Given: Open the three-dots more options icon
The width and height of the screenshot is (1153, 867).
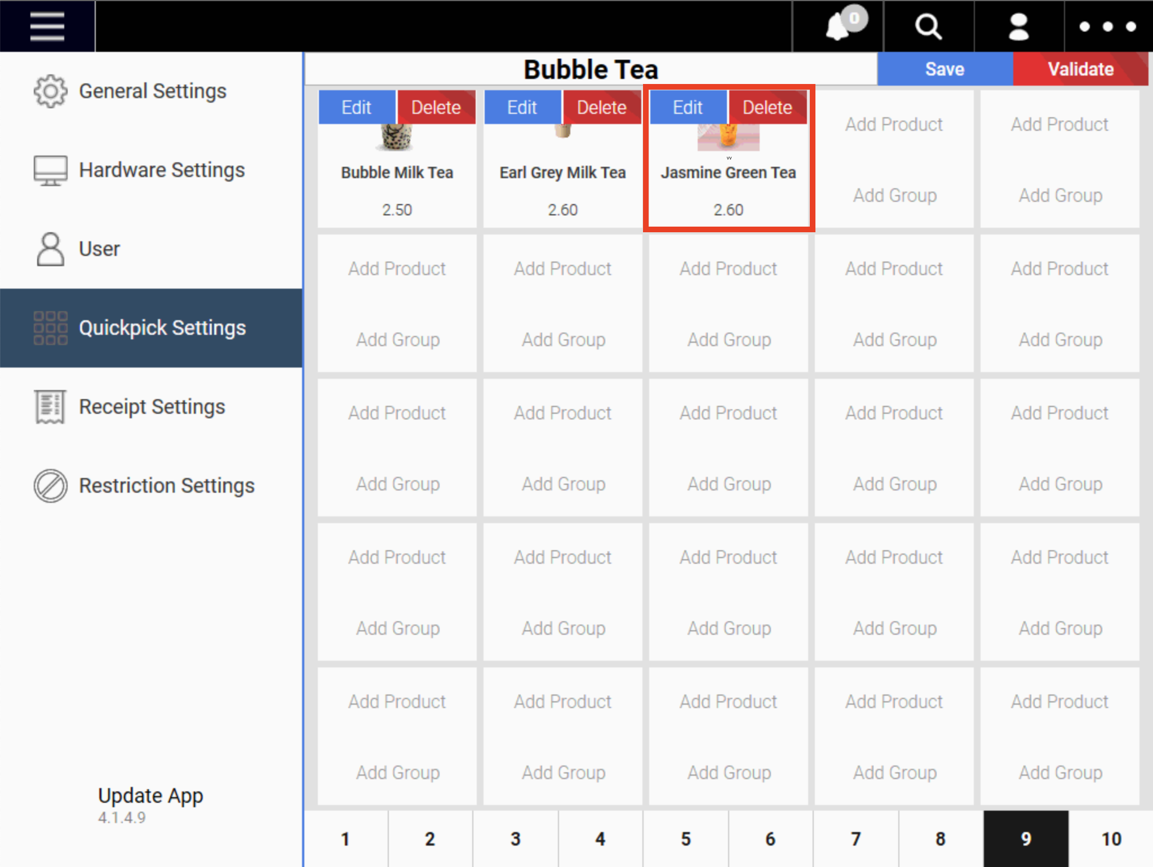Looking at the screenshot, I should coord(1107,26).
